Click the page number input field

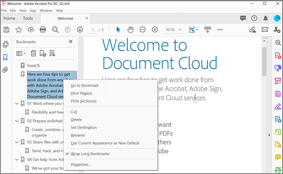pos(93,30)
